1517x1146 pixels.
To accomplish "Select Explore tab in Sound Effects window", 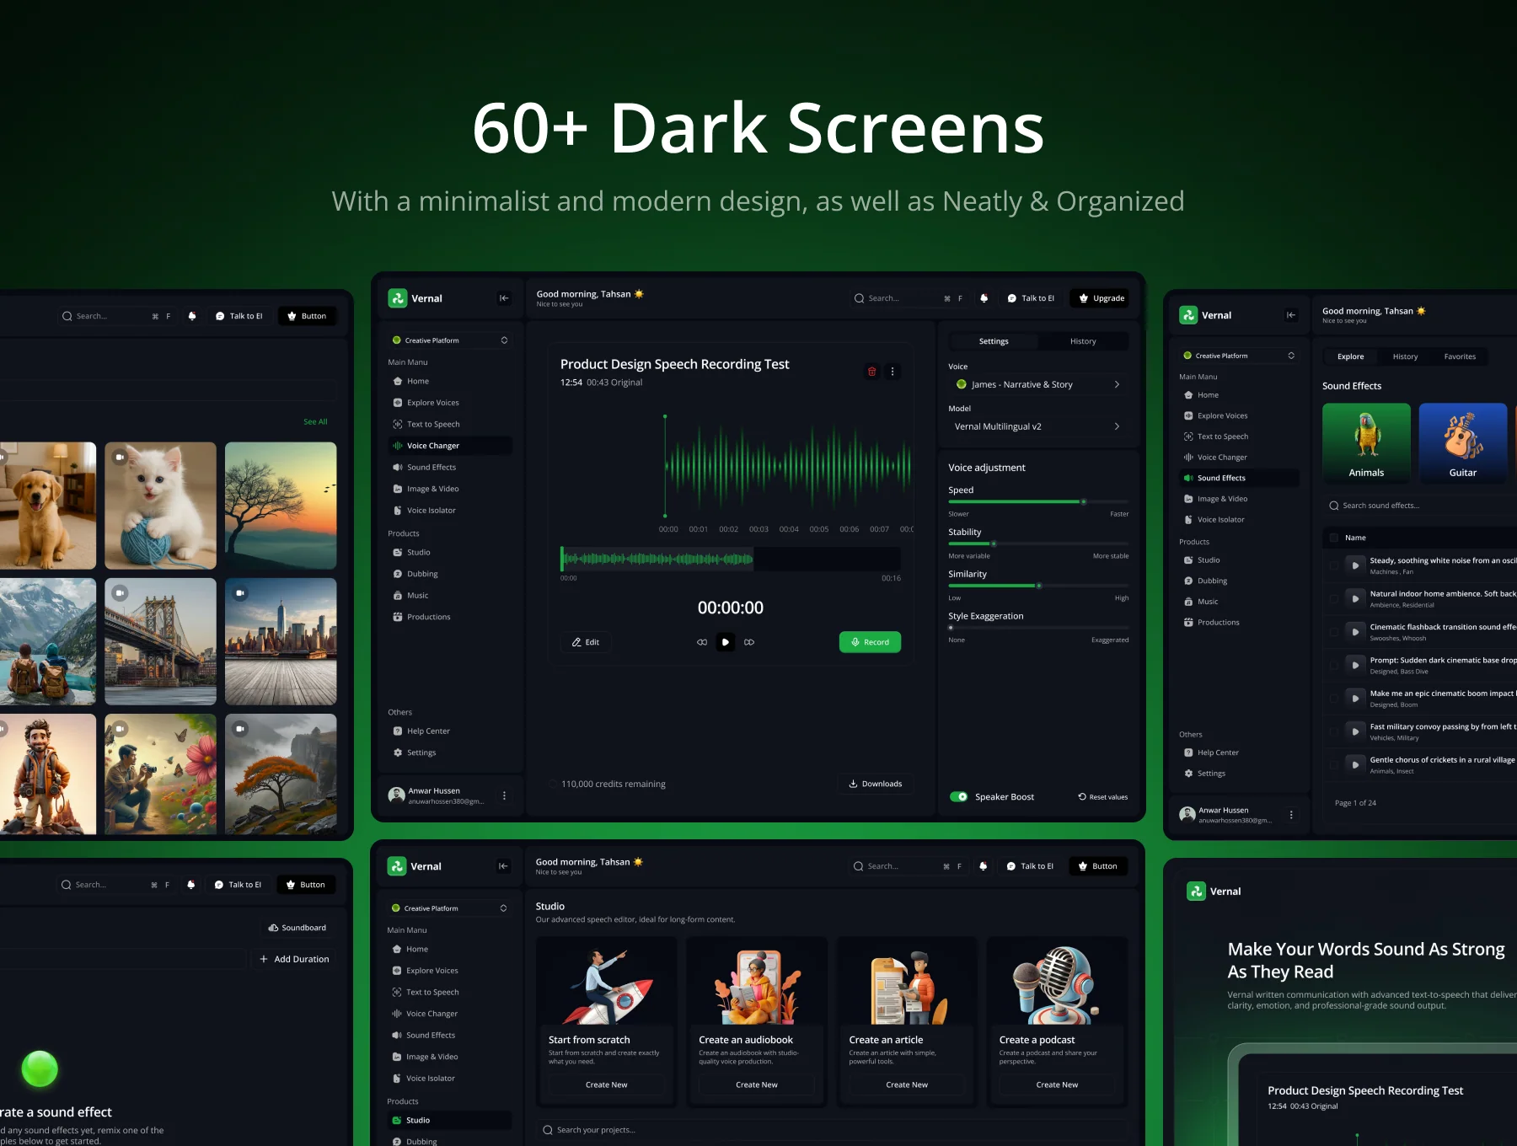I will point(1350,356).
